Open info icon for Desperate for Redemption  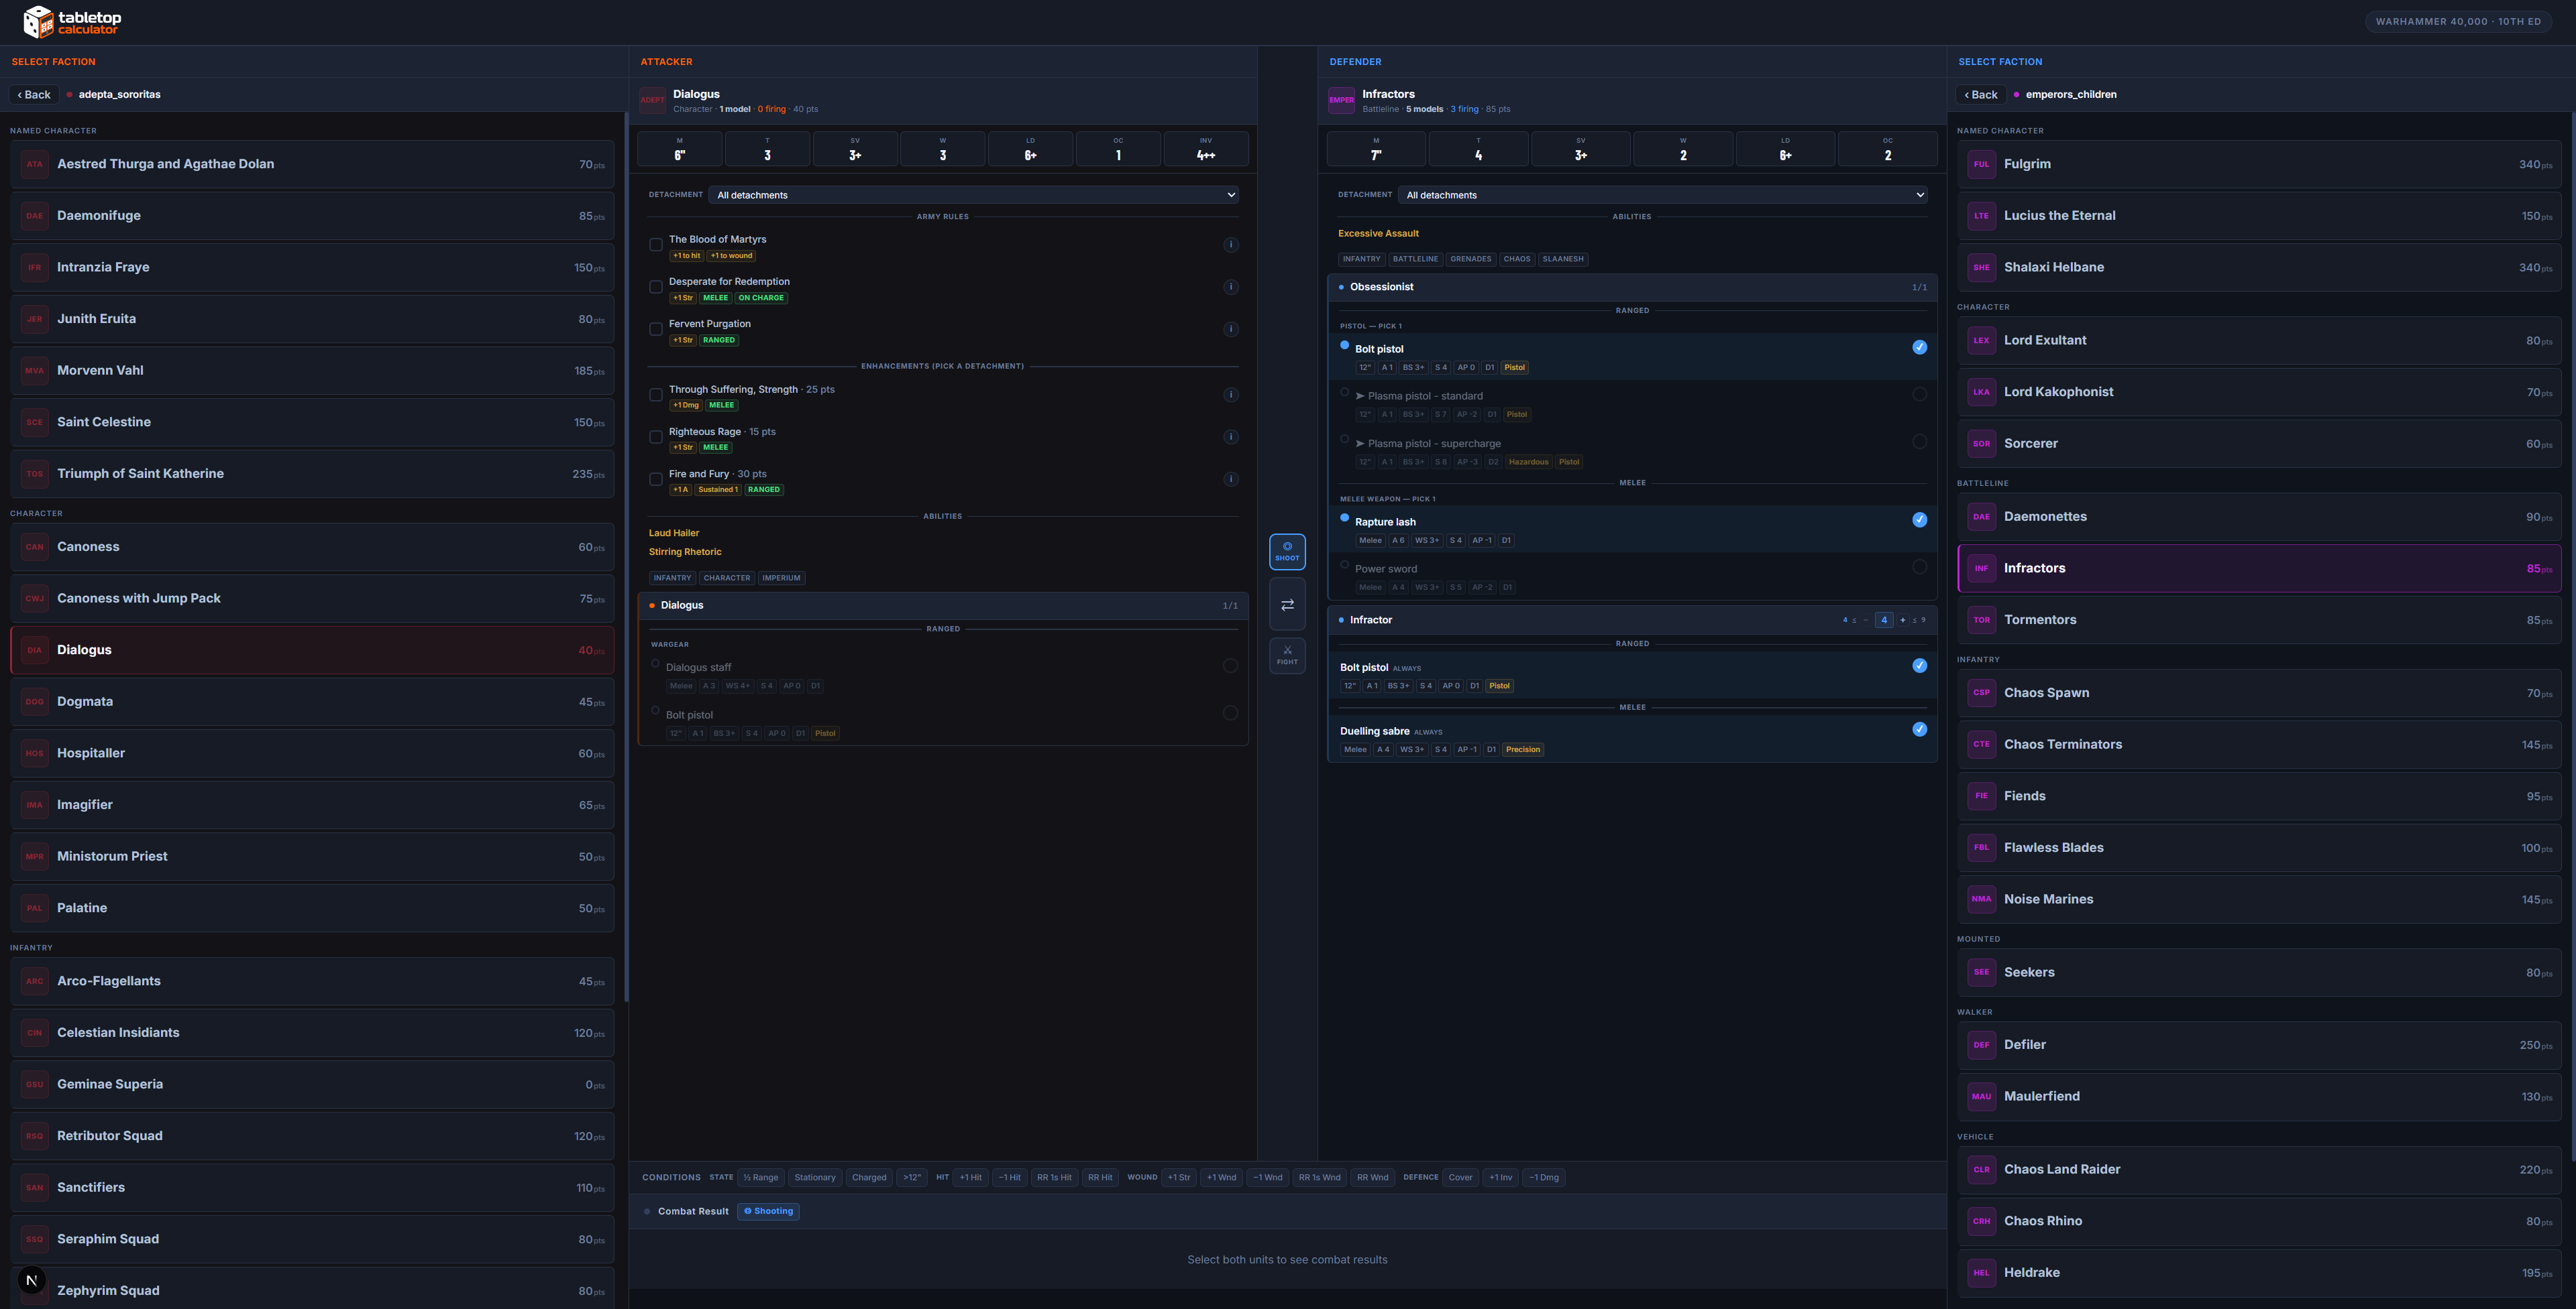pyautogui.click(x=1231, y=287)
